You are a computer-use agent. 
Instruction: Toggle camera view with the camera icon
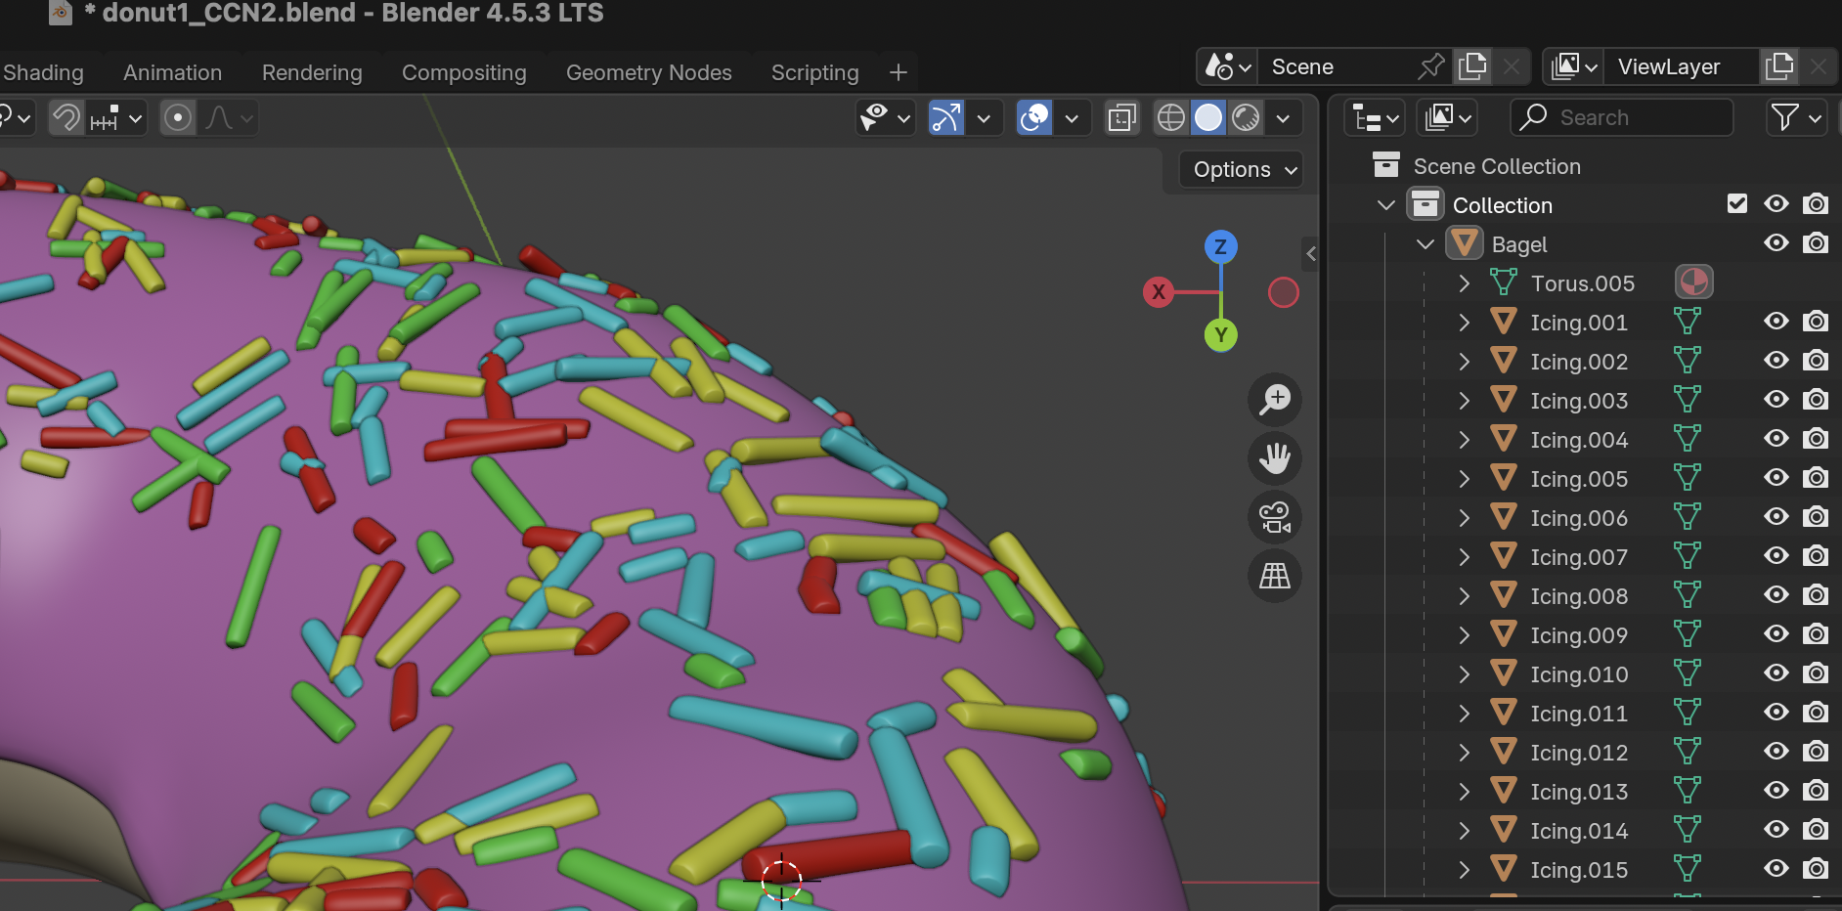tap(1275, 517)
